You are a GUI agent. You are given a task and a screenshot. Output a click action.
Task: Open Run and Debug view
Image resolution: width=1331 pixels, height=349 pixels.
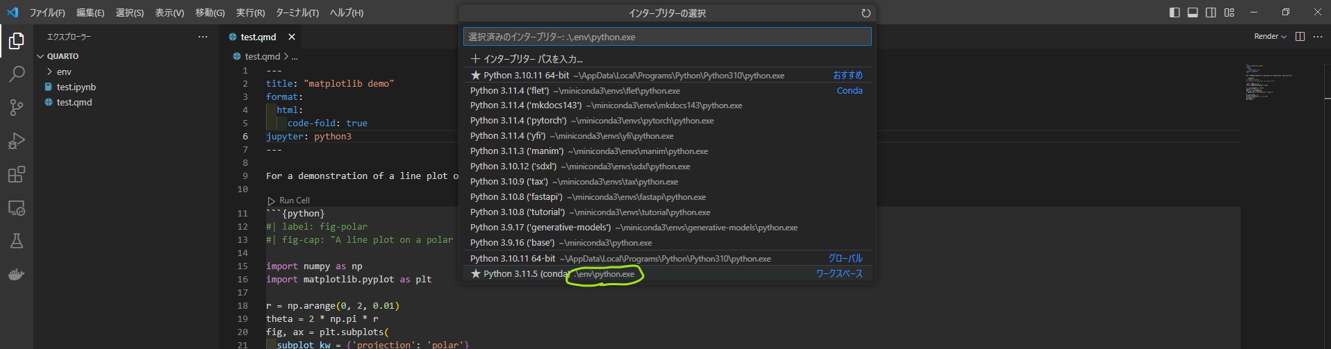[x=17, y=141]
